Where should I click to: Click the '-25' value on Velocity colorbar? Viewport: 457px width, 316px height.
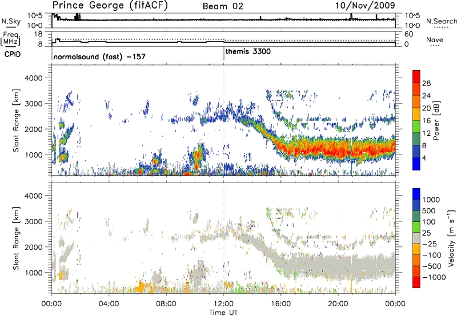coord(430,244)
